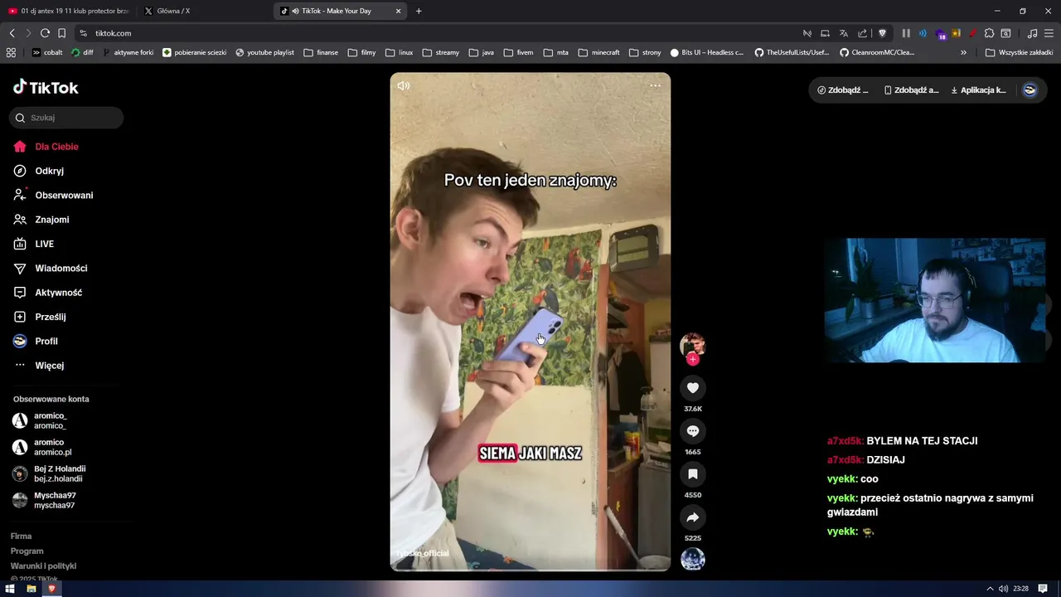Follow creator with red plus badge

pyautogui.click(x=693, y=359)
